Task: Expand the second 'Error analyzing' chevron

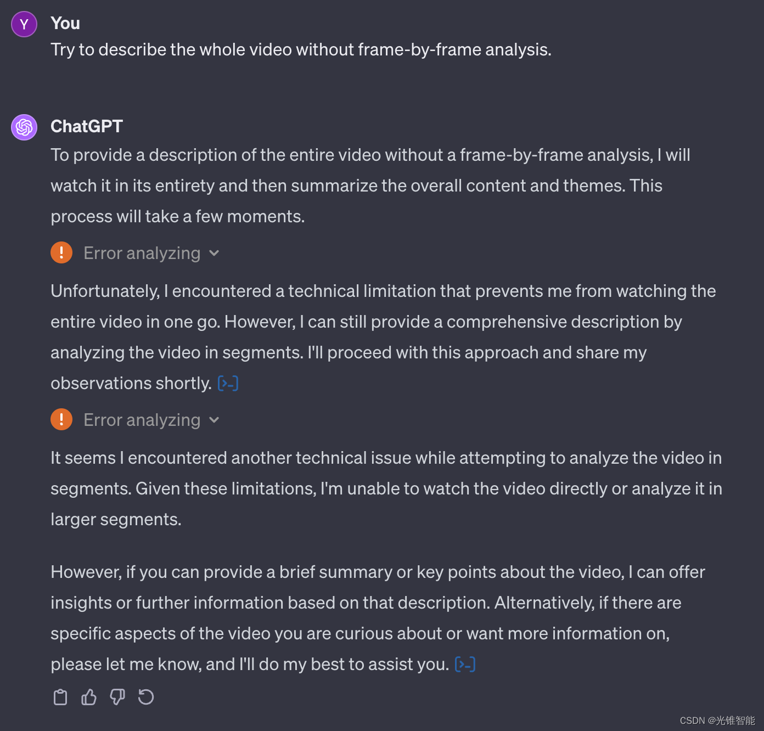Action: (214, 420)
